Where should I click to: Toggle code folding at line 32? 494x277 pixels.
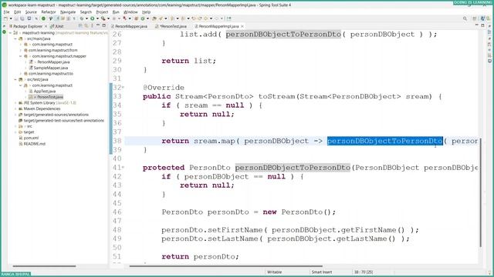coord(123,88)
